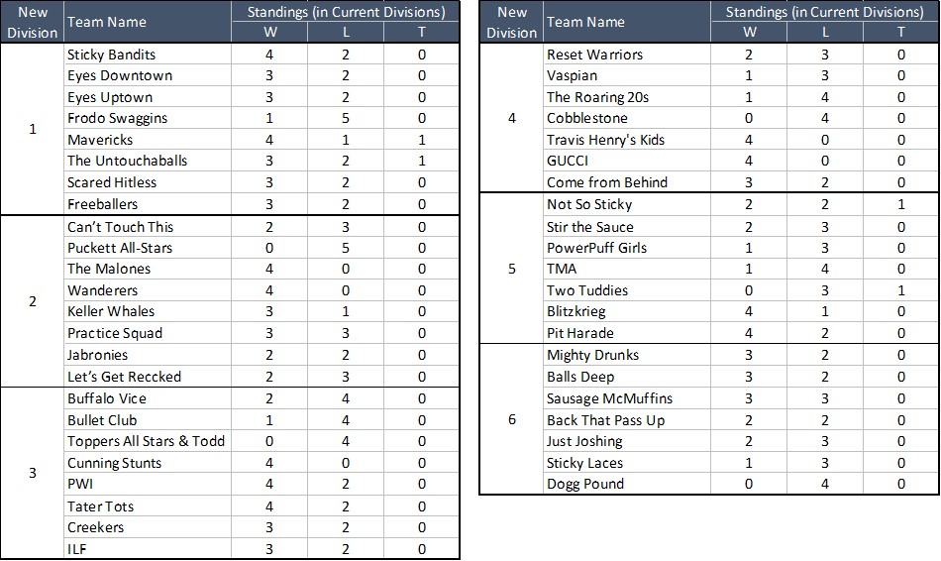This screenshot has height=561, width=941.
Task: Click Travis Henry's Kids team name
Action: tap(605, 140)
